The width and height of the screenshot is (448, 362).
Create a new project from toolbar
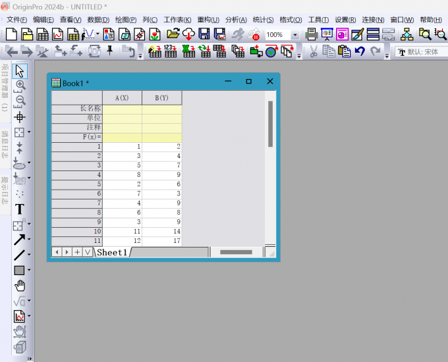(11, 34)
